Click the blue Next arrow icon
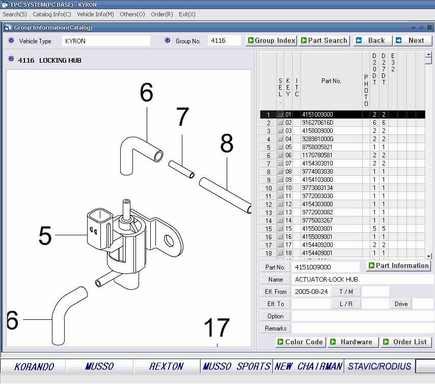Screen dimensions: 435x384 tap(399, 41)
